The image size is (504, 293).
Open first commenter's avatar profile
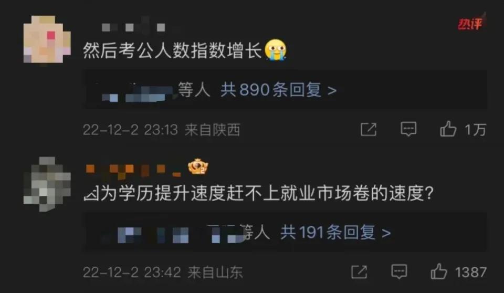click(x=47, y=39)
